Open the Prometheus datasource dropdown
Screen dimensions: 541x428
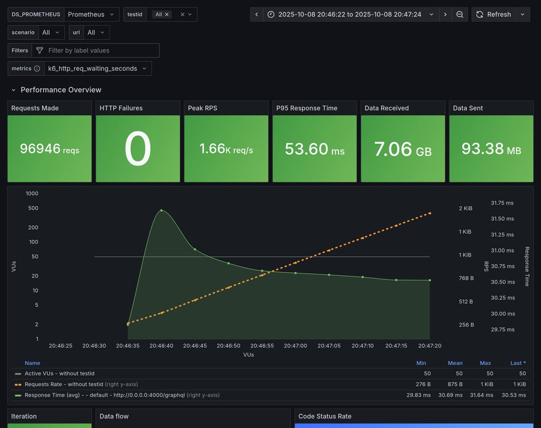point(91,14)
